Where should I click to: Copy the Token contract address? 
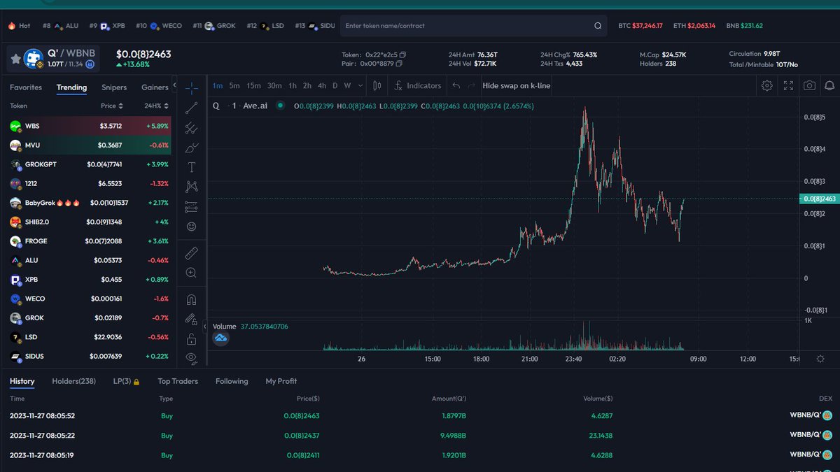point(402,55)
